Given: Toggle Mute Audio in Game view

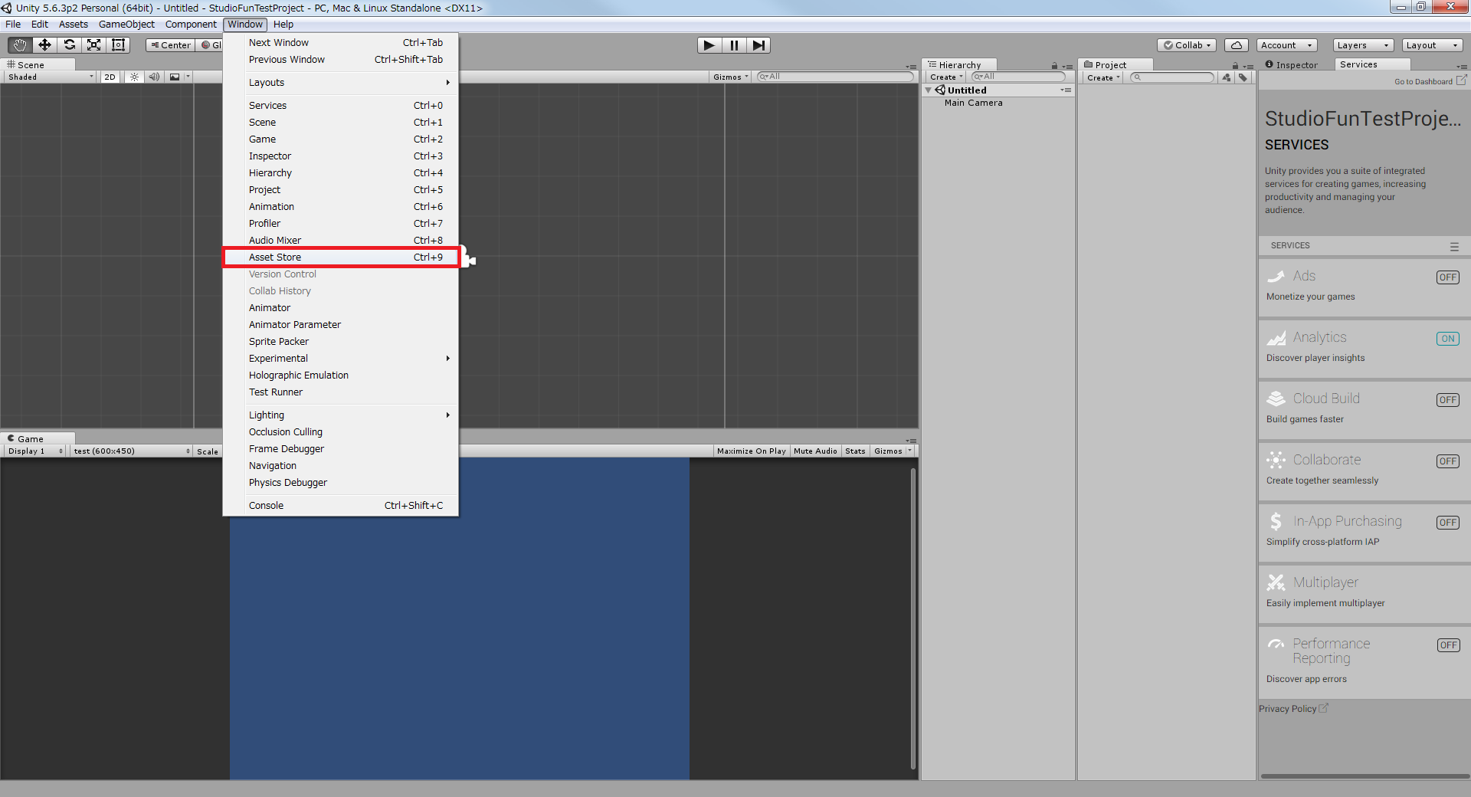Looking at the screenshot, I should 815,451.
